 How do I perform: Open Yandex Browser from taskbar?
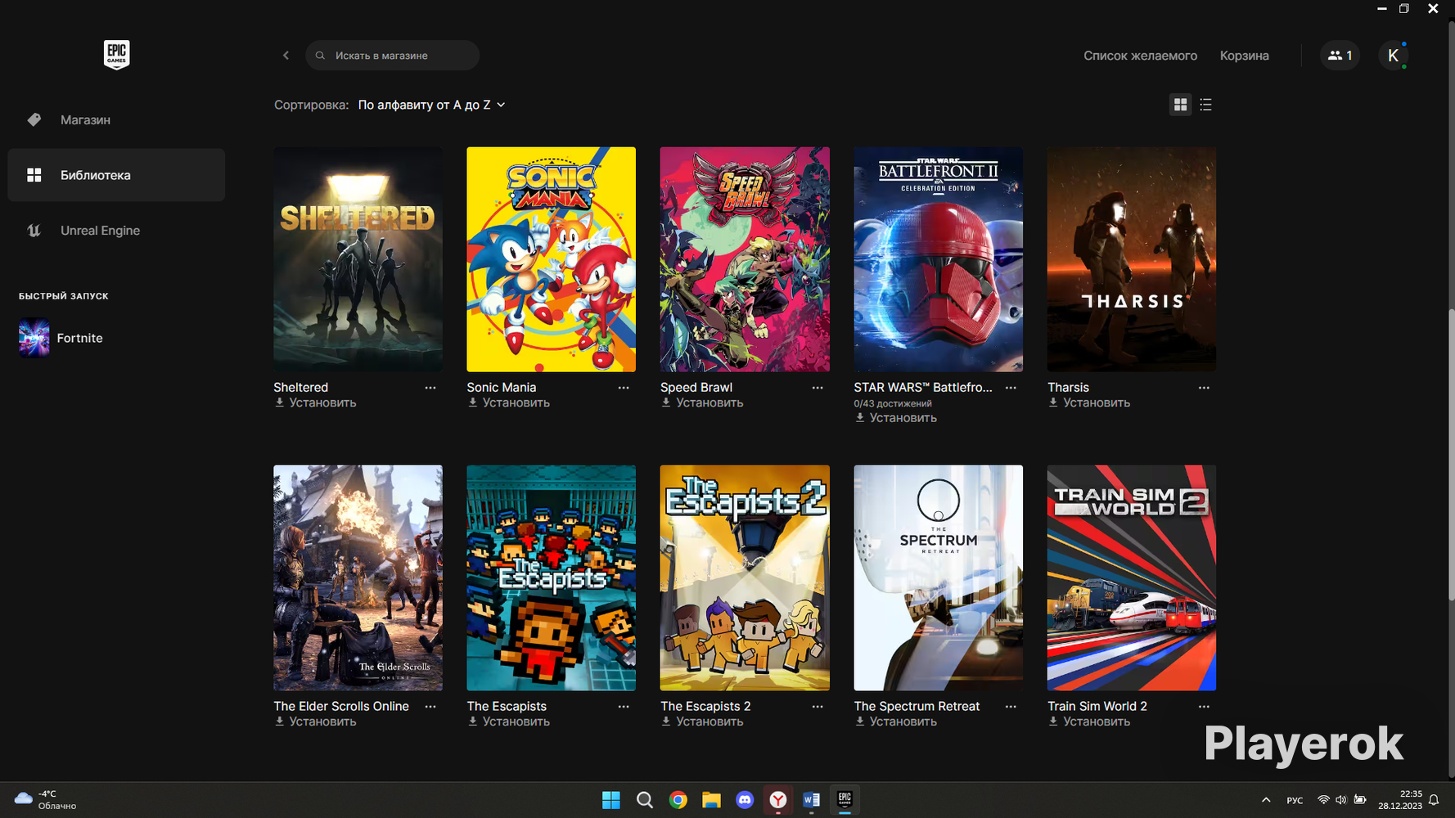pos(778,800)
